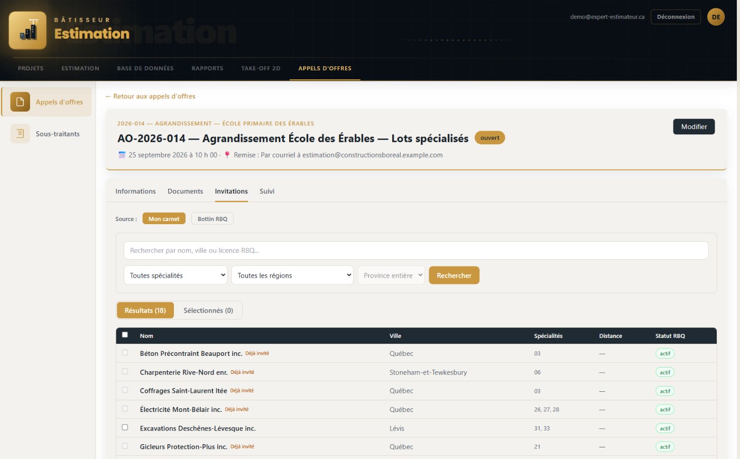
Task: Open the Province entière dropdown
Action: coord(391,275)
